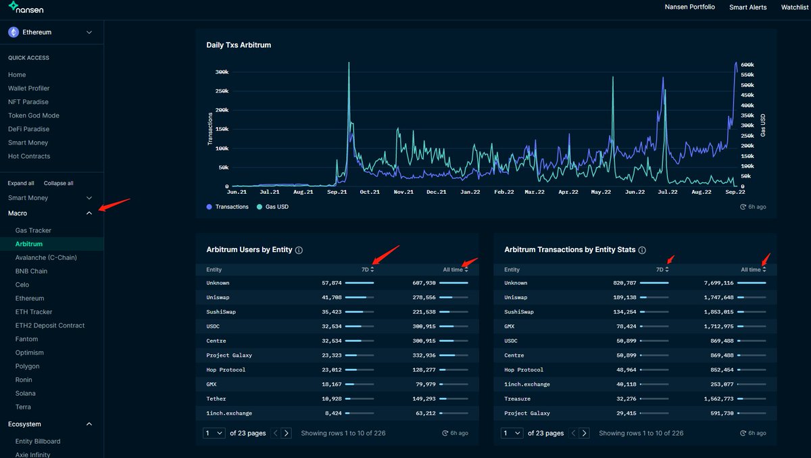
Task: Open Wallet Profiler
Action: point(29,88)
